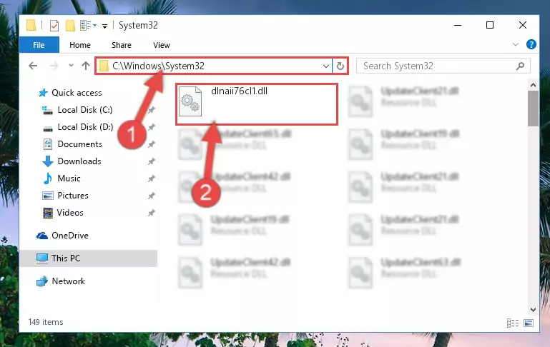Switch to Details view icon in status bar
Screen dimensions: 550x347
[x=513, y=323]
